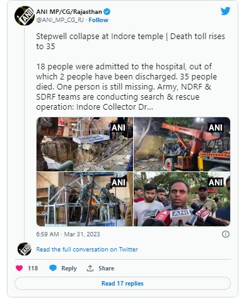244x300 pixels.
Task: Like the tweet with heart icon
Action: point(20,268)
